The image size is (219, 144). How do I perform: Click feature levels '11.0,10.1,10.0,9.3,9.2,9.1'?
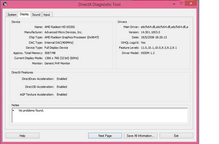point(159,48)
